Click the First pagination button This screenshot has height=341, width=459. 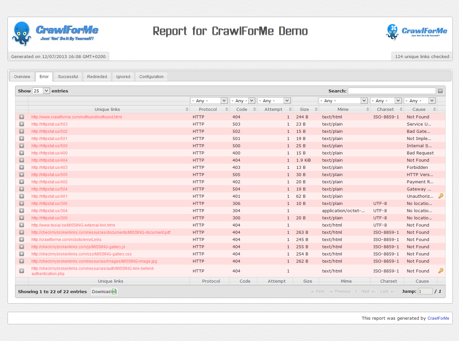click(x=317, y=291)
